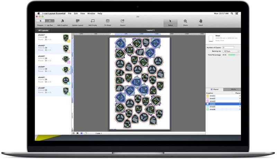Switch to the Marks tab
This screenshot has height=159, width=277.
point(232,90)
